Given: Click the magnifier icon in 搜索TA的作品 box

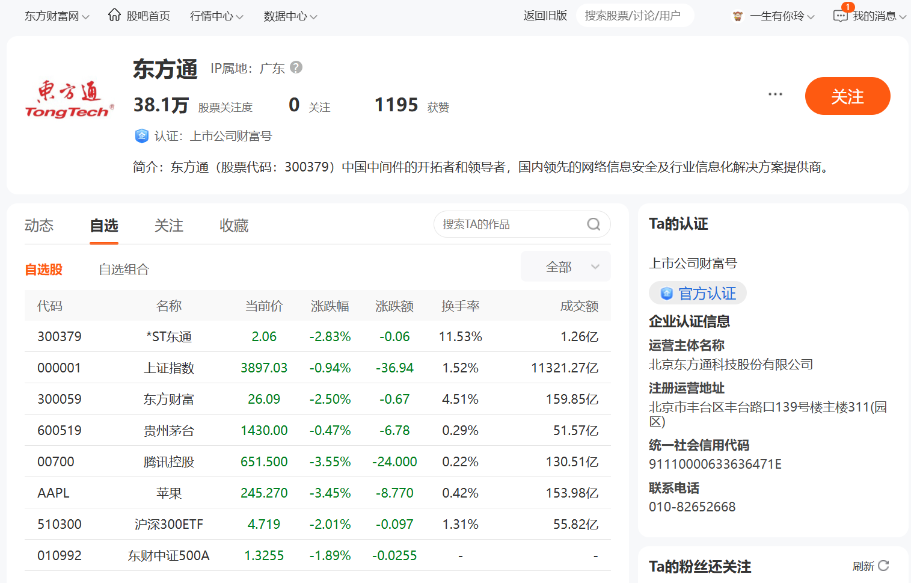Looking at the screenshot, I should tap(594, 224).
